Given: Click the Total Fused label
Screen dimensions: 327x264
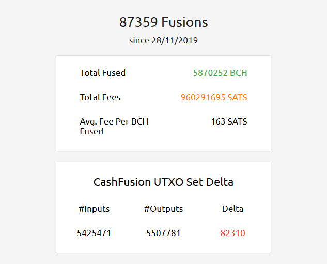Looking at the screenshot, I should pyautogui.click(x=103, y=73).
